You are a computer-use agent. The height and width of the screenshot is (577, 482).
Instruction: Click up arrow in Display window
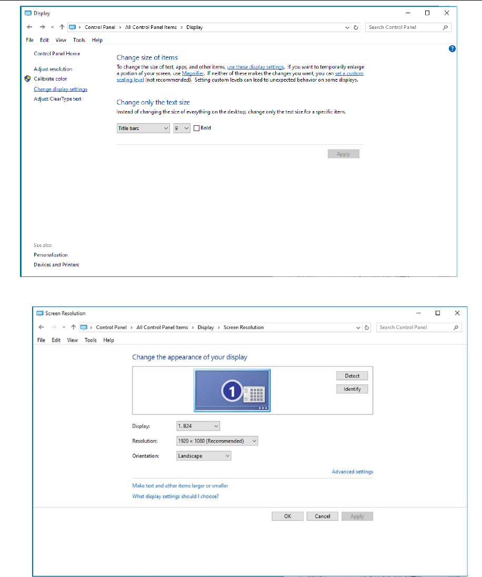[62, 27]
